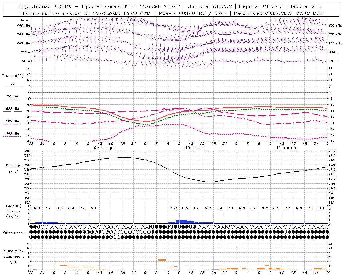
Task: Click the (мм/1ч.) hourly precipitation label
Action: tap(13, 216)
